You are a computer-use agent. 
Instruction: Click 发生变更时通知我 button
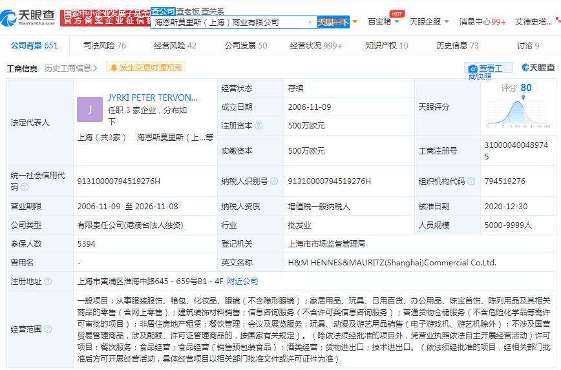[x=146, y=68]
